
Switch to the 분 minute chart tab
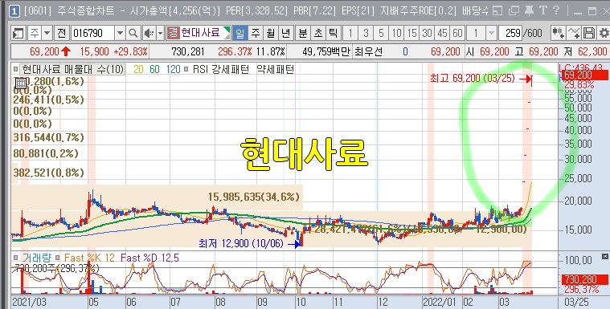click(x=303, y=34)
